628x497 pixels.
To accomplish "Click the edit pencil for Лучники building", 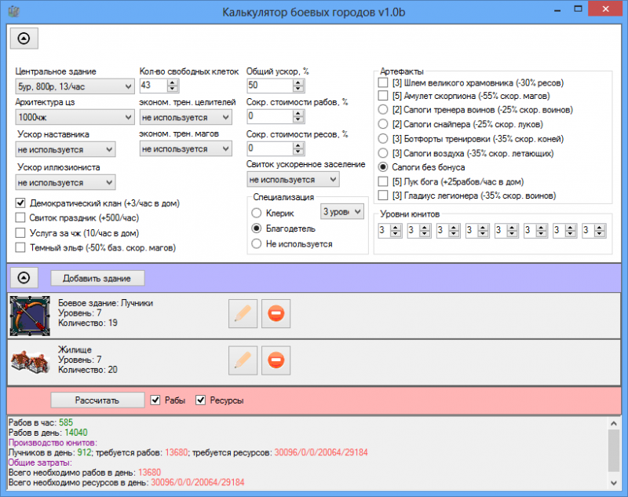I will pos(243,313).
